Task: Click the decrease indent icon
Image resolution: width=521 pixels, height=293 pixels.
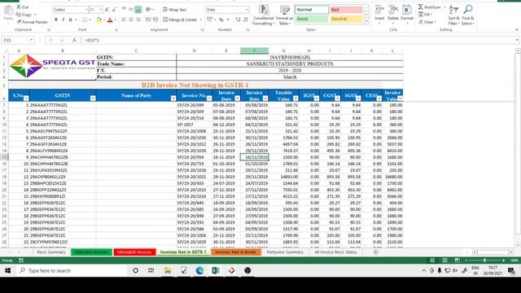Action: click(148, 20)
